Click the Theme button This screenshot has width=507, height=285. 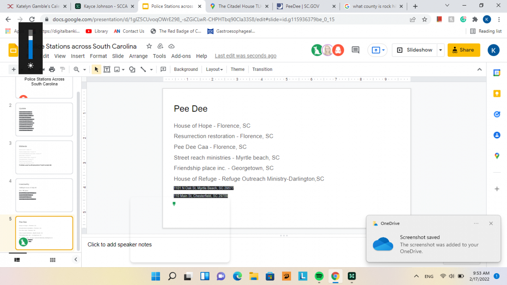pyautogui.click(x=238, y=69)
